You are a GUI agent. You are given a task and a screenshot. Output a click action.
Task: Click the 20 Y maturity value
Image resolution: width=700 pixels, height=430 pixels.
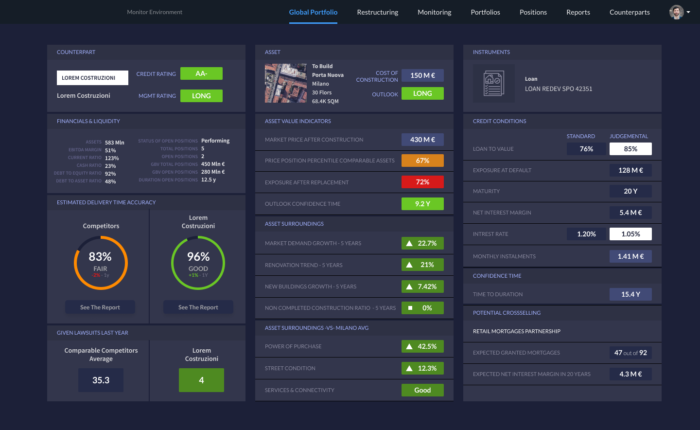630,191
